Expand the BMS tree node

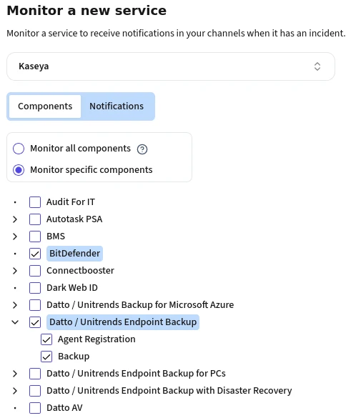(x=15, y=237)
